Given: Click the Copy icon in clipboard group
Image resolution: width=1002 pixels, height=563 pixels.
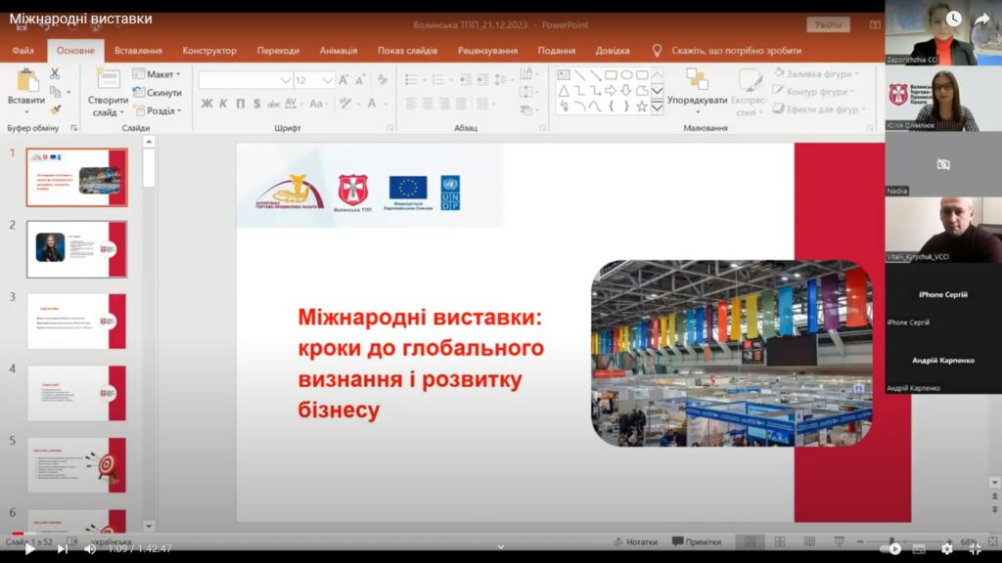Looking at the screenshot, I should tap(56, 92).
